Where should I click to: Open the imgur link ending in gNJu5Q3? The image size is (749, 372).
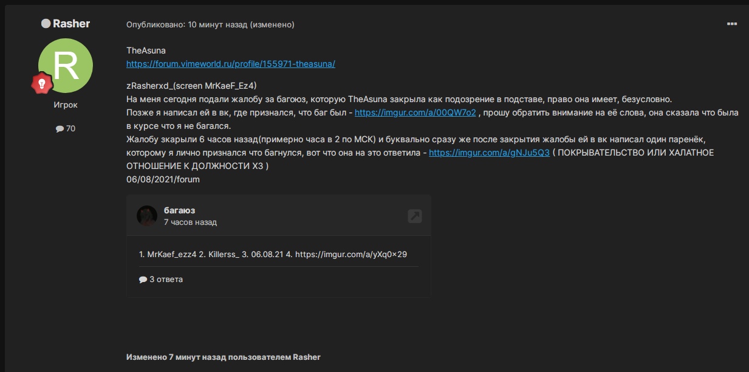(489, 153)
